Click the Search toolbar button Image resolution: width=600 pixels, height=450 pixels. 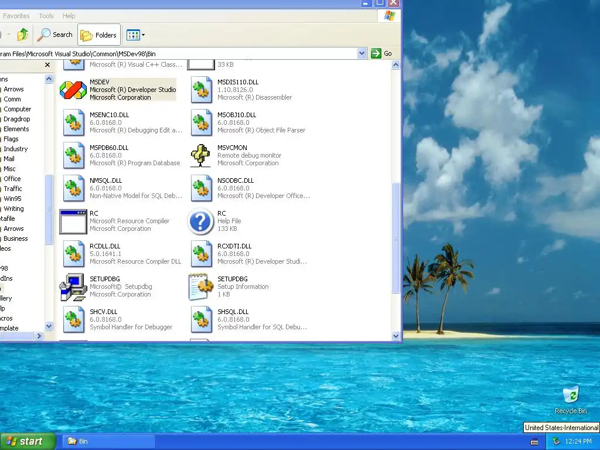pyautogui.click(x=54, y=35)
